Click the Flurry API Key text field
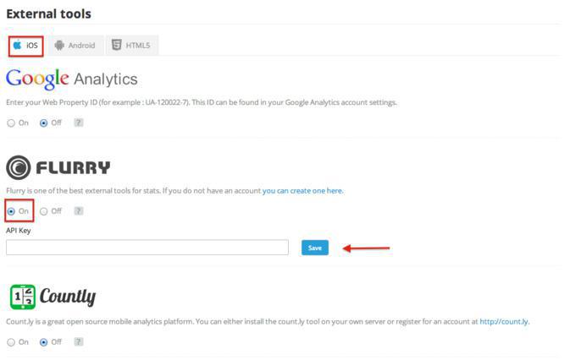This screenshot has width=570, height=360. [147, 248]
